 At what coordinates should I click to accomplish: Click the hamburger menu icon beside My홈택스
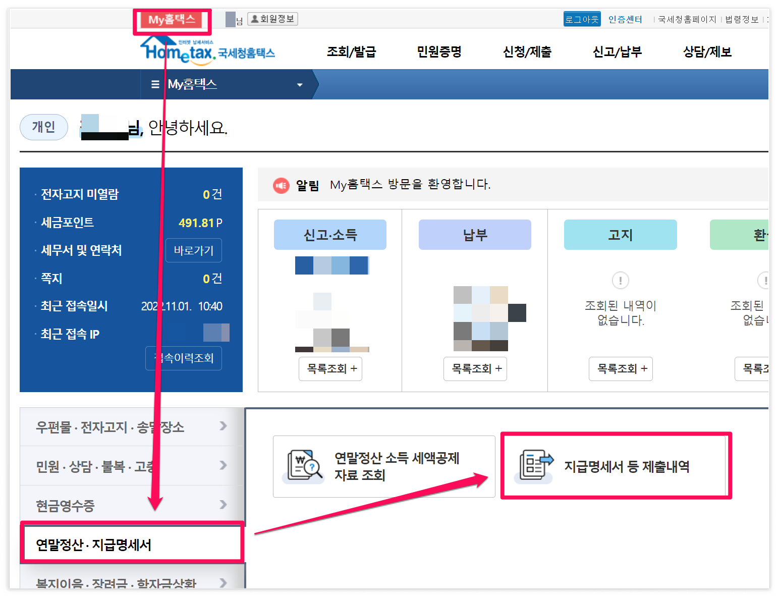(155, 84)
